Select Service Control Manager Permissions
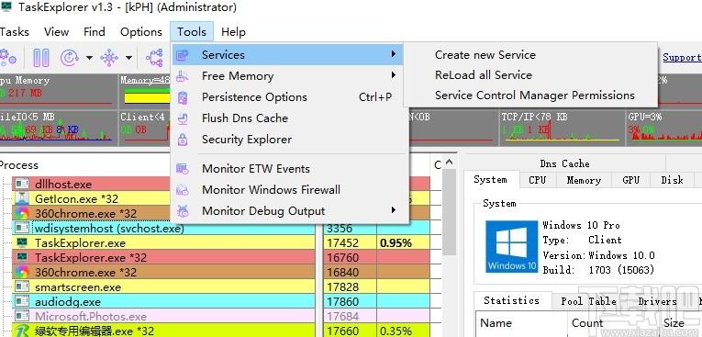This screenshot has height=337, width=702. [x=535, y=95]
